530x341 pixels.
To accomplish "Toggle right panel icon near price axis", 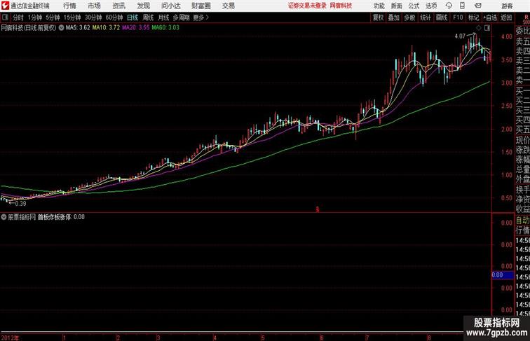I will click(487, 28).
